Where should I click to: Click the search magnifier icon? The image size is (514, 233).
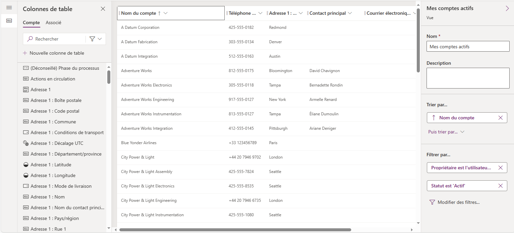pyautogui.click(x=30, y=39)
